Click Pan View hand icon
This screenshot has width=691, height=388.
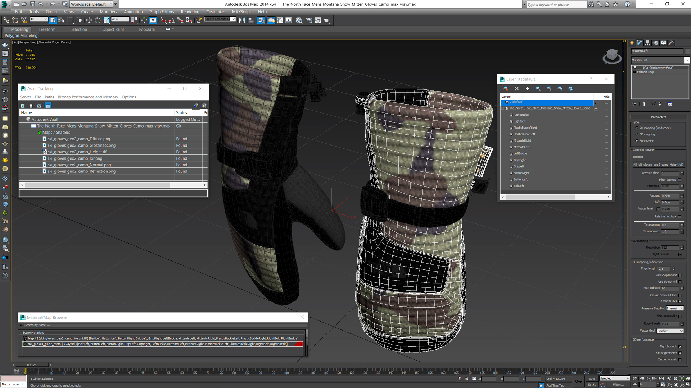click(676, 384)
